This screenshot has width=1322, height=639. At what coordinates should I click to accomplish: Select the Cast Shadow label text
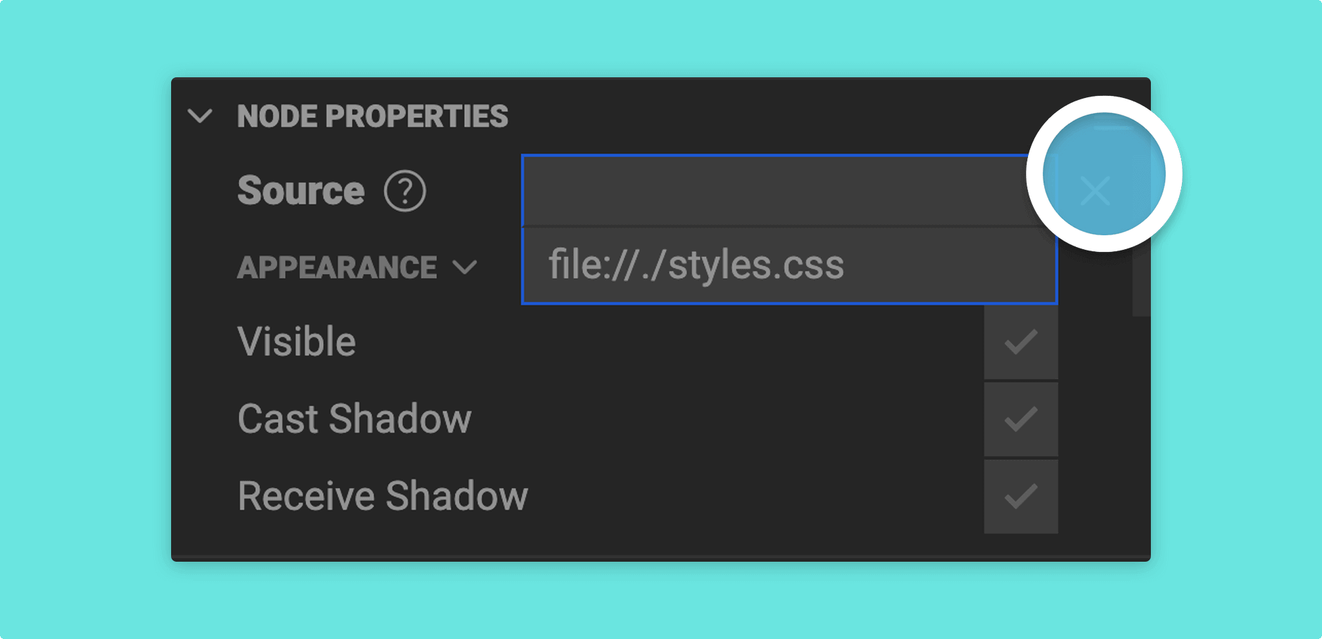355,419
